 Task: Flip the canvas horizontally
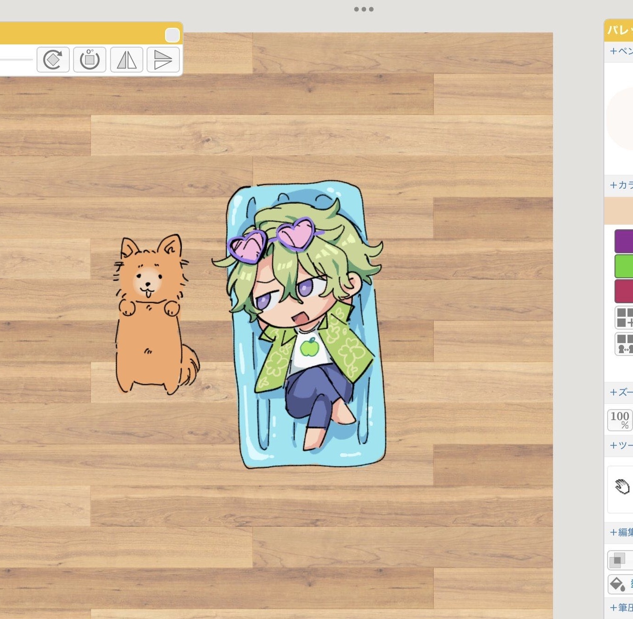coord(127,60)
